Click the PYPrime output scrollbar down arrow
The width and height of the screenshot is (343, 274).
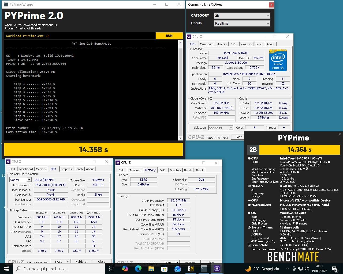pos(180,138)
